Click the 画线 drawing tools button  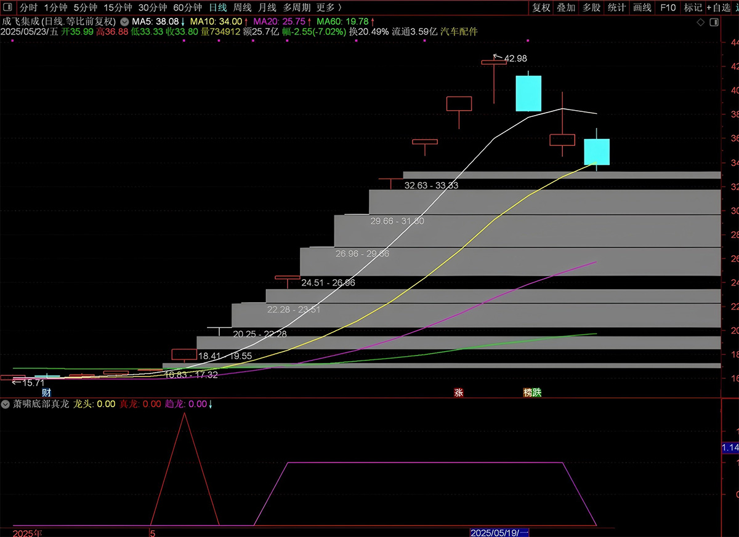coord(642,7)
